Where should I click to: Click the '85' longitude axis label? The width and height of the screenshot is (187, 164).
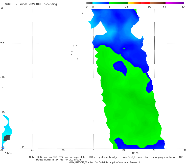tap(154, 150)
